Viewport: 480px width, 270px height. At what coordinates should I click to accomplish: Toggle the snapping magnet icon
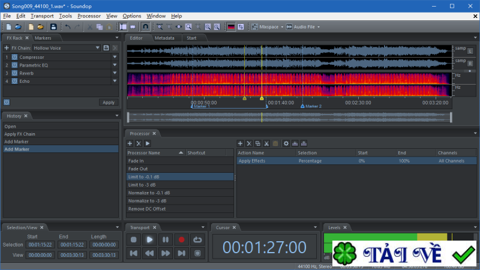click(145, 27)
